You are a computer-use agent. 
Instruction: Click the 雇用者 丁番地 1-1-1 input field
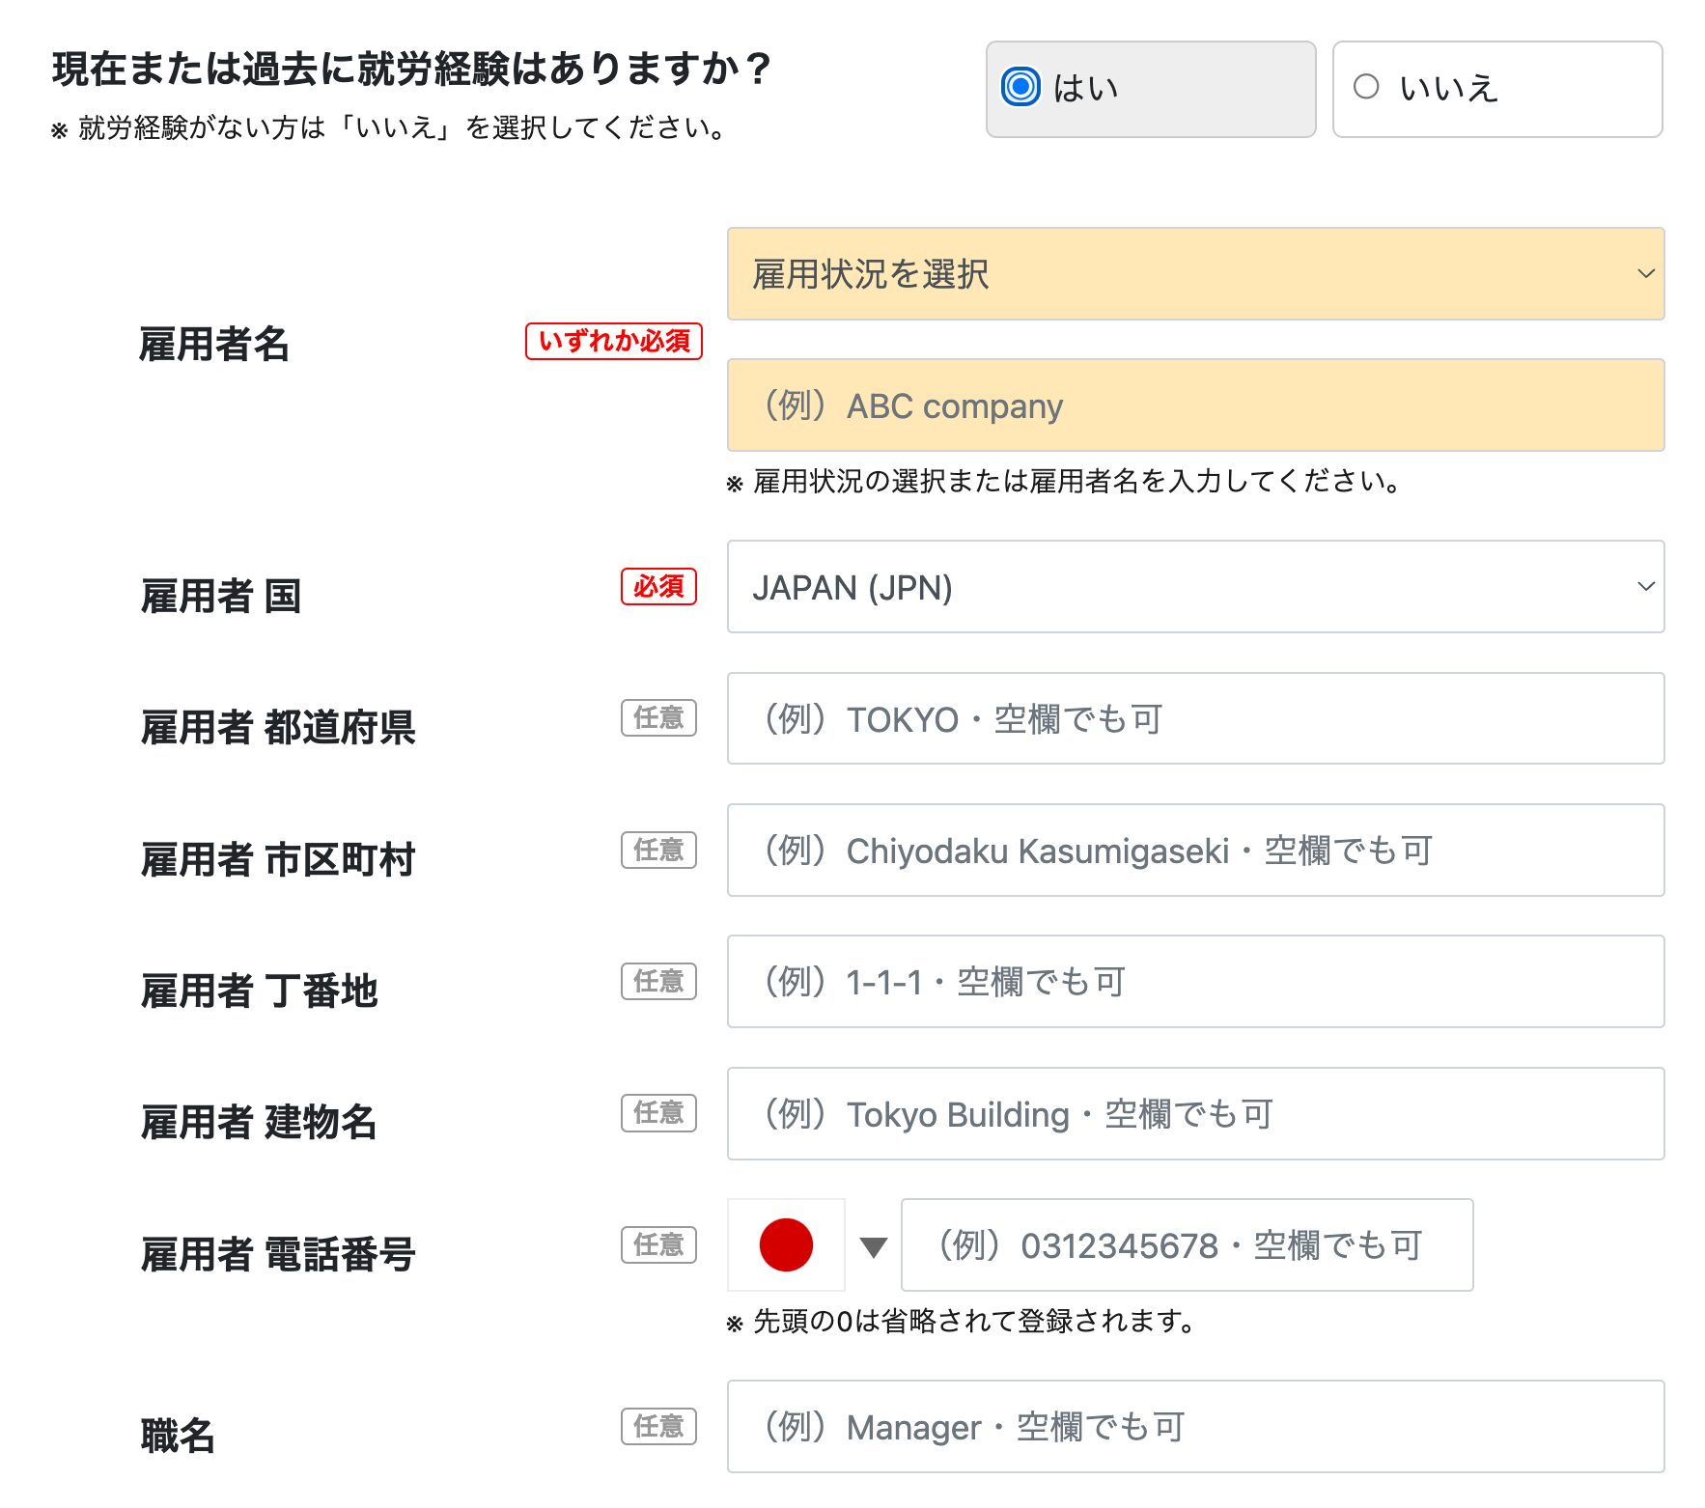tap(1195, 982)
